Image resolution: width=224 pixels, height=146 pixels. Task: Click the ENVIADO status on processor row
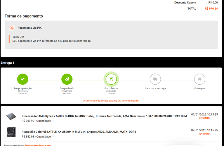pyautogui.click(x=204, y=118)
